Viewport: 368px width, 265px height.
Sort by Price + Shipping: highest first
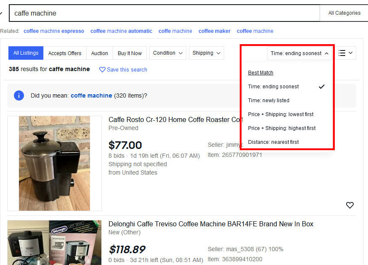282,128
